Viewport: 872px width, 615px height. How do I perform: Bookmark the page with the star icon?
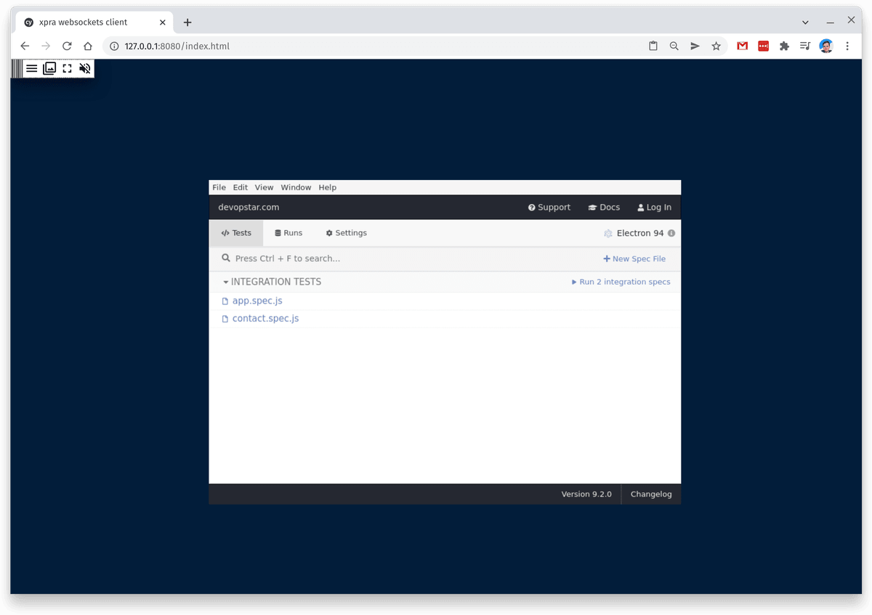pyautogui.click(x=716, y=45)
